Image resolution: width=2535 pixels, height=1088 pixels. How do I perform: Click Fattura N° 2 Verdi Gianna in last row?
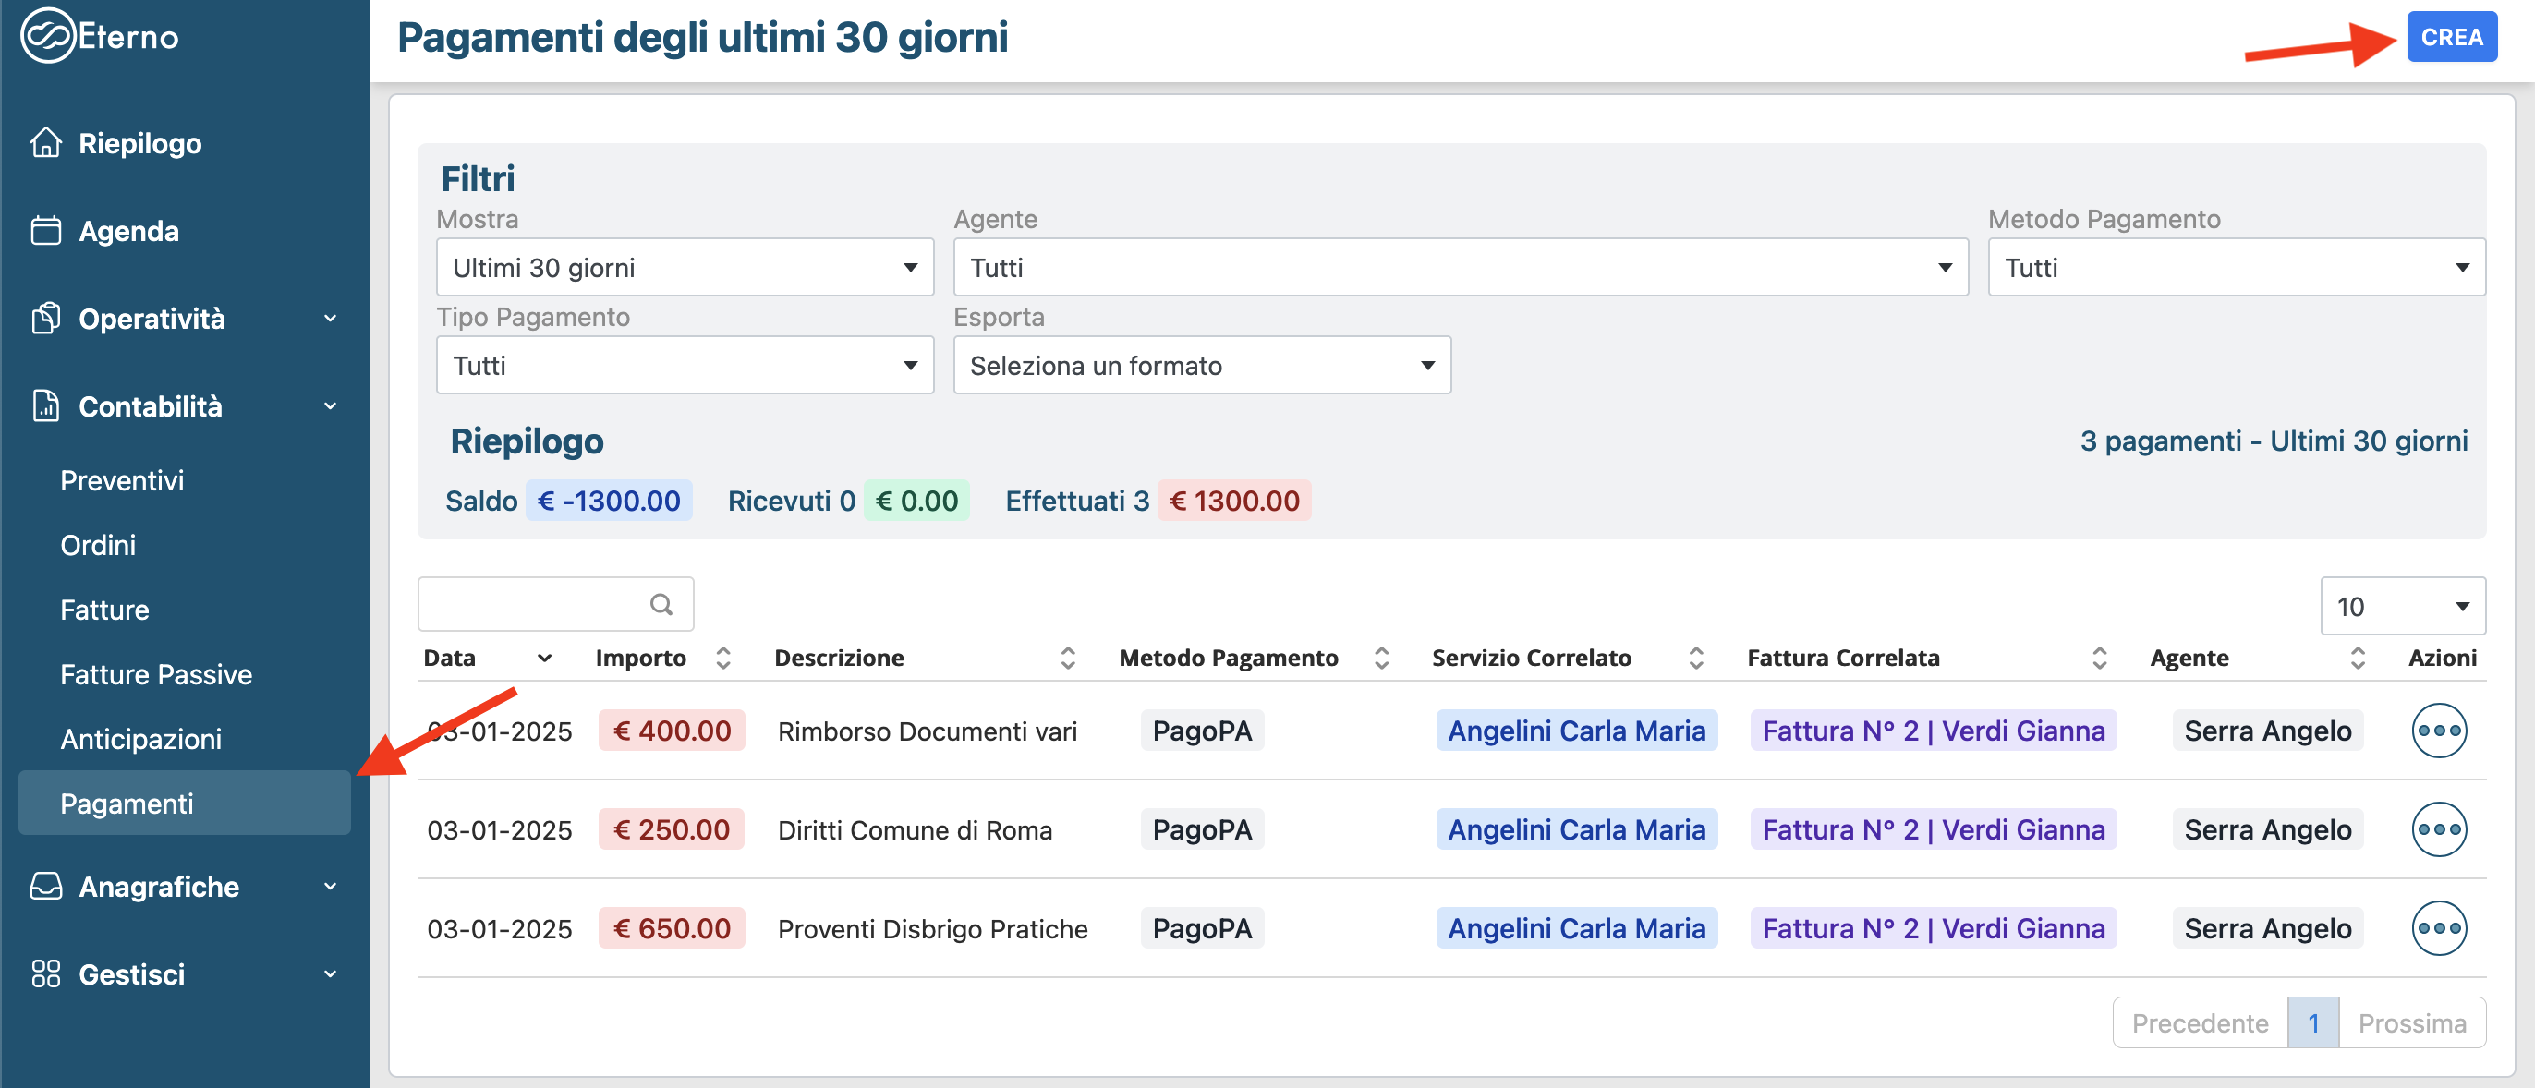[x=1933, y=927]
